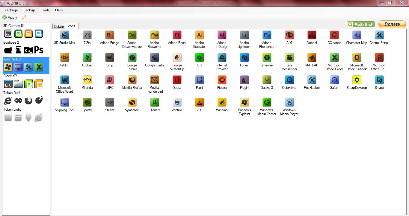Viewport: 409px width, 216px height.
Task: Select the Steam icon
Action: 109,103
